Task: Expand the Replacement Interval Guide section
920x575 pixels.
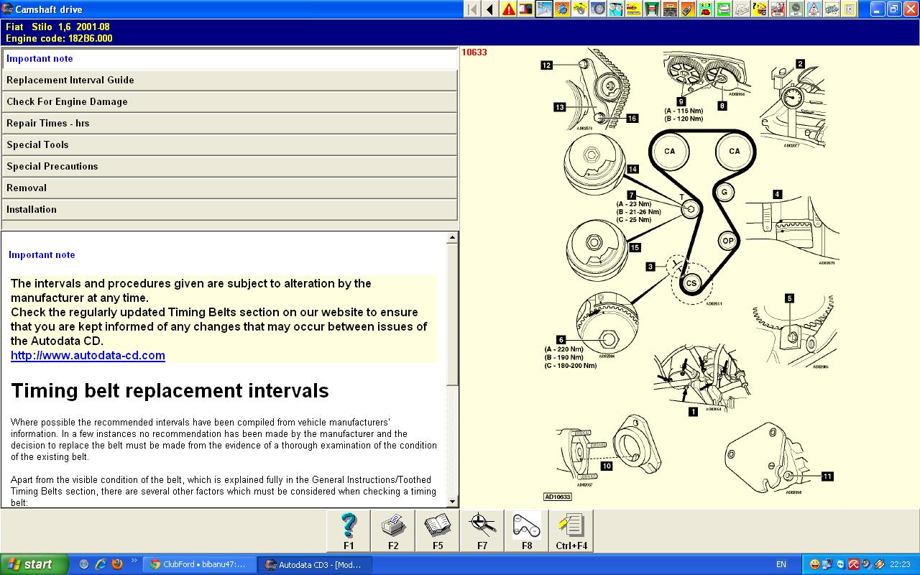Action: click(229, 80)
